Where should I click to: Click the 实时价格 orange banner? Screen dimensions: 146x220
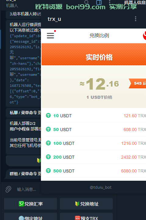[x=94, y=54]
